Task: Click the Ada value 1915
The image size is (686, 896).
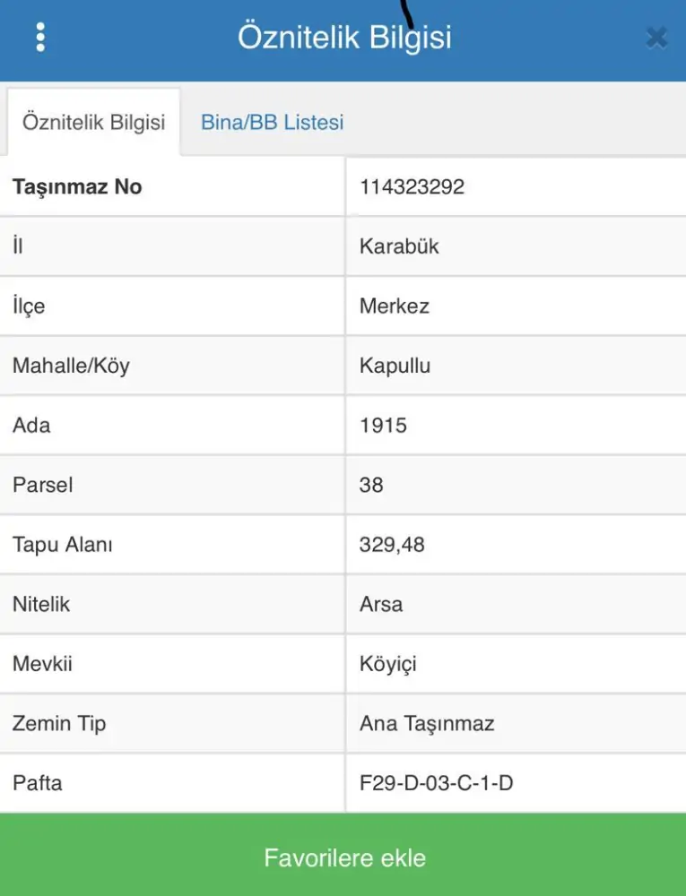Action: click(383, 426)
